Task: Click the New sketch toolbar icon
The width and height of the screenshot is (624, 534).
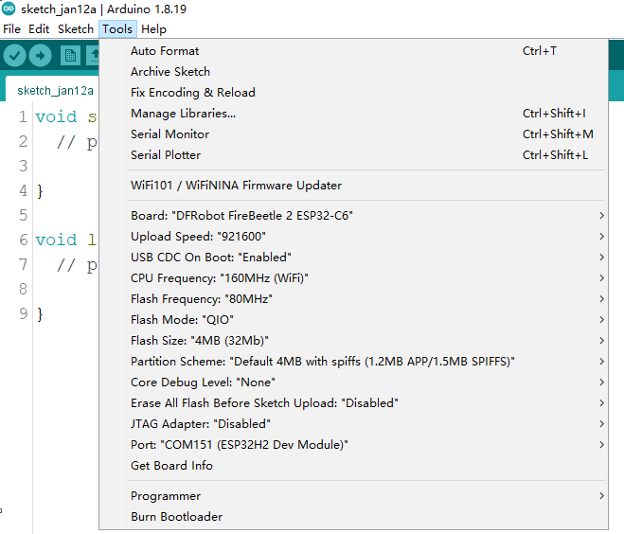Action: tap(70, 55)
